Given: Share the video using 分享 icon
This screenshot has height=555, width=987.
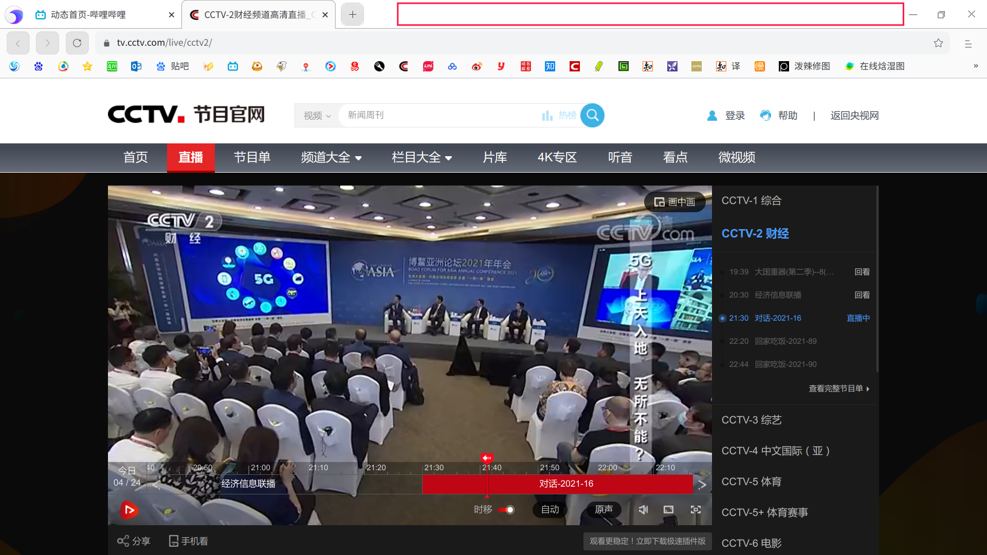Looking at the screenshot, I should point(134,541).
